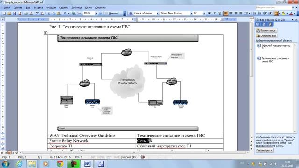Open the border style dropdown arrow

pos(279,14)
